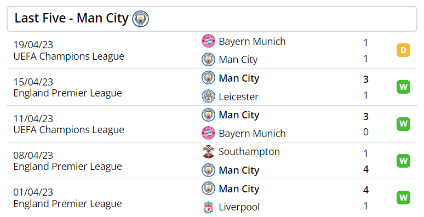Select Bayern Munich in the 19/04/23 fixture
424x217 pixels.
click(x=252, y=42)
